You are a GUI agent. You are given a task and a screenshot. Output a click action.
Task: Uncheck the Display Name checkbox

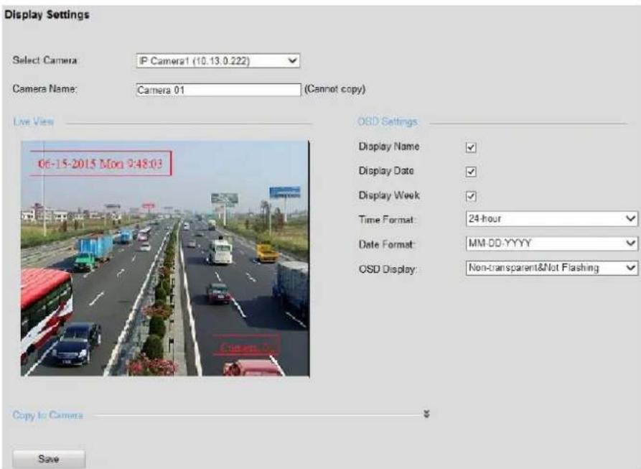click(471, 147)
